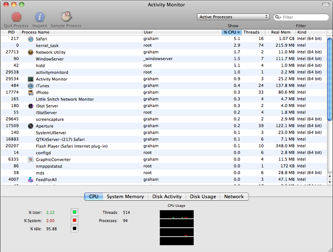The height and width of the screenshot is (252, 333).
Task: Select the configd process row
Action: [x=164, y=153]
